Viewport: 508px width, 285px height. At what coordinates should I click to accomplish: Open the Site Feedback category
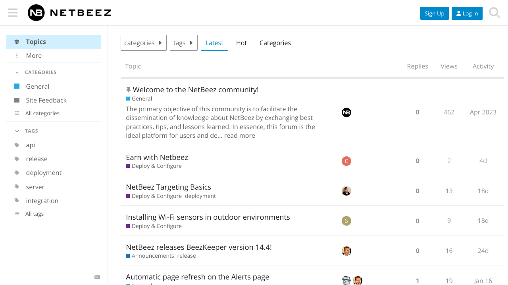point(54,100)
